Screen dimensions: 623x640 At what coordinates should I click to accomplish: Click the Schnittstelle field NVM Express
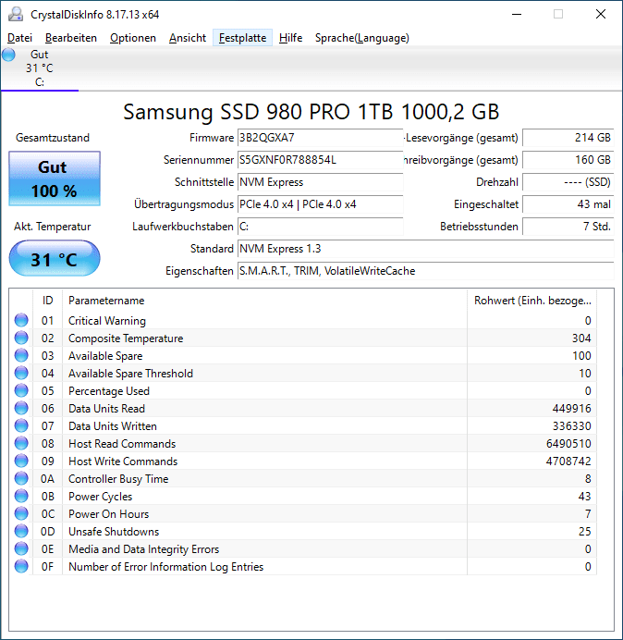(320, 182)
